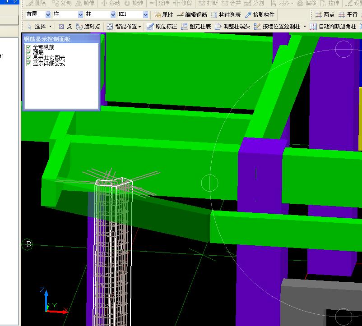Activate 拾取构件 (pick component) tool

(x=260, y=14)
